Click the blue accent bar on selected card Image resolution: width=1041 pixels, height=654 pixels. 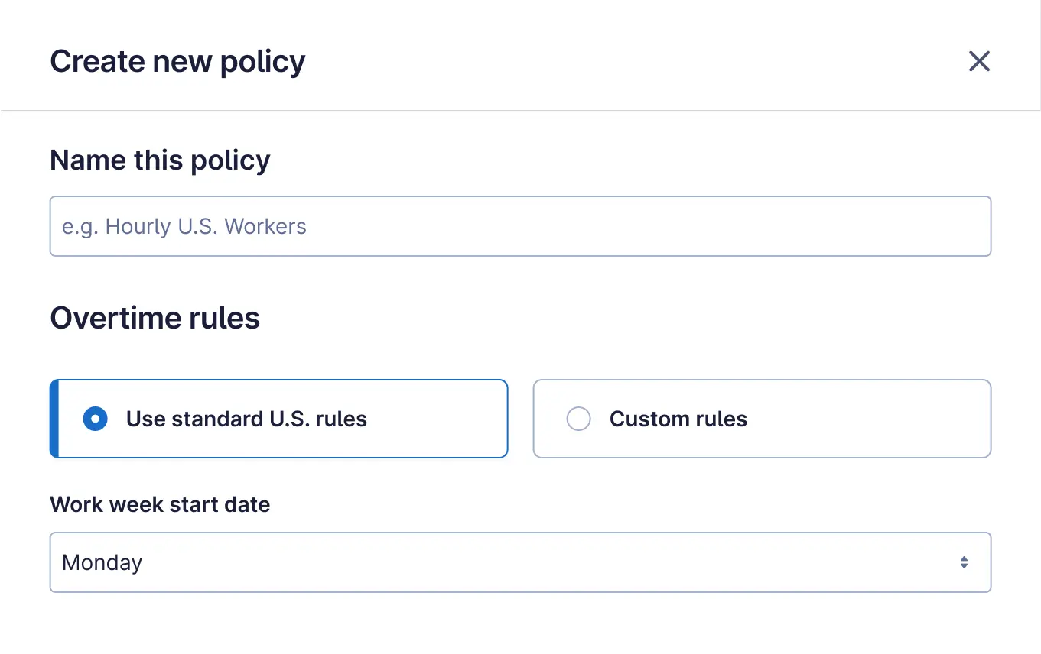tap(54, 419)
